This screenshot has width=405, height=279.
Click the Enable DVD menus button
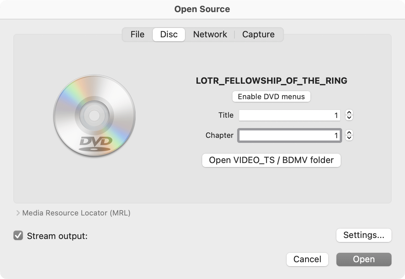coord(271,96)
